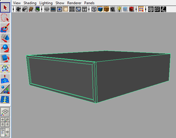176x138 pixels.
Task: Open the Panels menu
Action: (89, 3)
